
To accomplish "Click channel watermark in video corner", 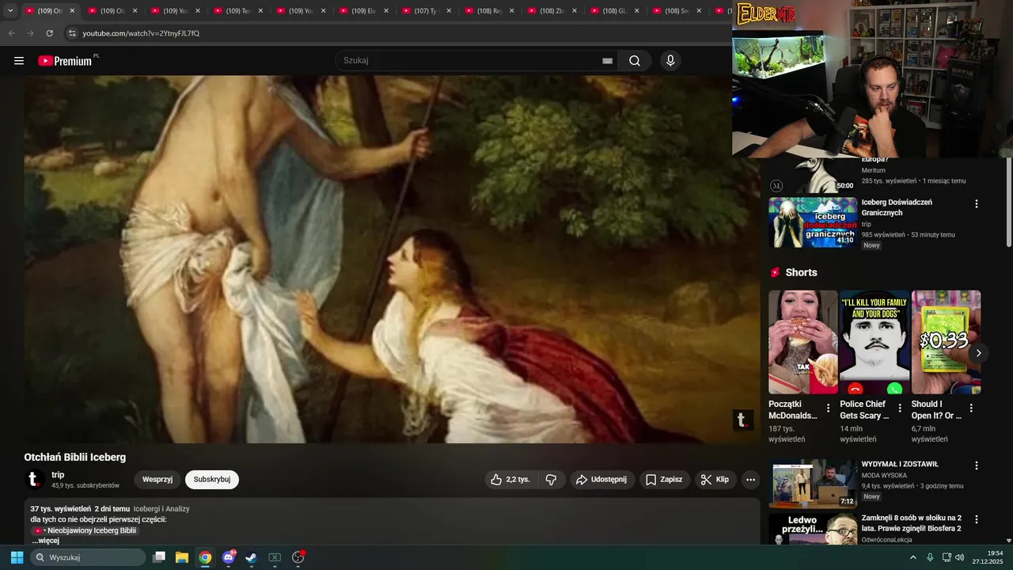I will pos(742,420).
